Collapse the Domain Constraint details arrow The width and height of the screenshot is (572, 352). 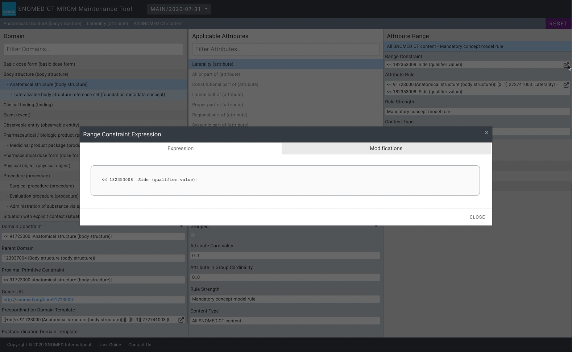coord(181,227)
